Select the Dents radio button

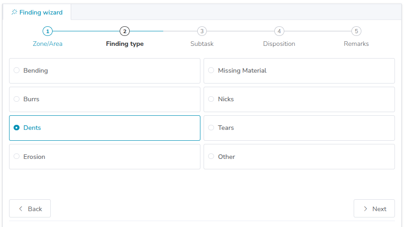click(x=17, y=128)
